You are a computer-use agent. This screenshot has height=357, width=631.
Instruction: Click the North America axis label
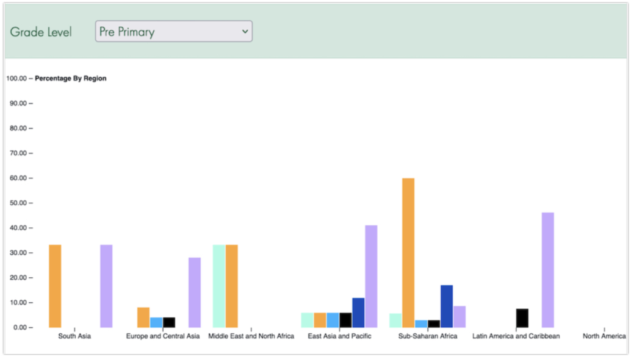[604, 336]
